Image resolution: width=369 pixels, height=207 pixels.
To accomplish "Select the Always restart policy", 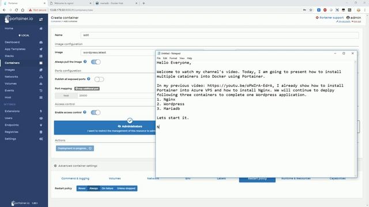I will pyautogui.click(x=93, y=189).
